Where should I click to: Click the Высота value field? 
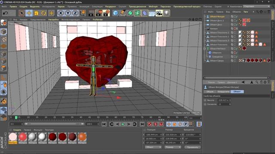click(224, 100)
